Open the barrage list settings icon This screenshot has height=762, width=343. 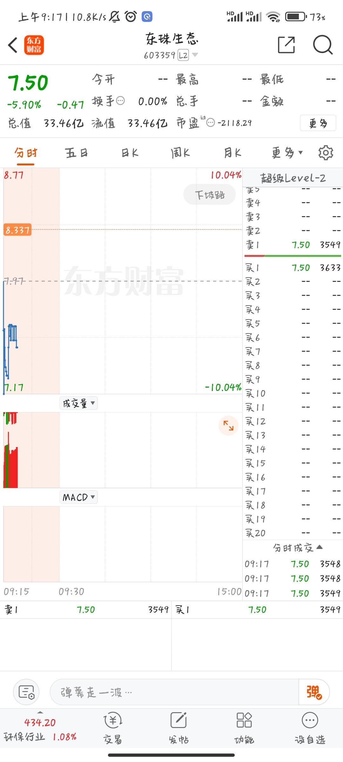point(26,692)
